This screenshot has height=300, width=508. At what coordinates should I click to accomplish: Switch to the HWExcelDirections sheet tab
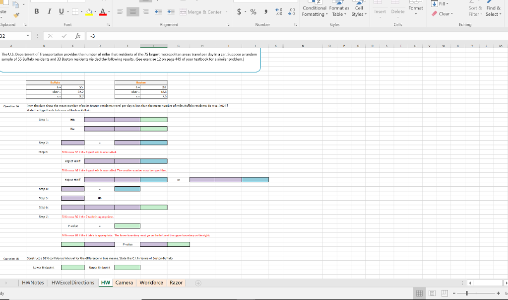coord(72,283)
